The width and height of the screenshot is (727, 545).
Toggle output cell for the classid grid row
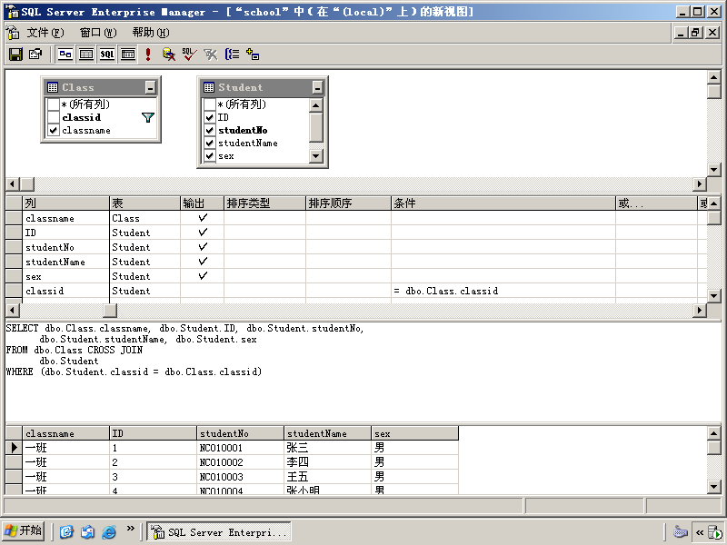pyautogui.click(x=202, y=291)
